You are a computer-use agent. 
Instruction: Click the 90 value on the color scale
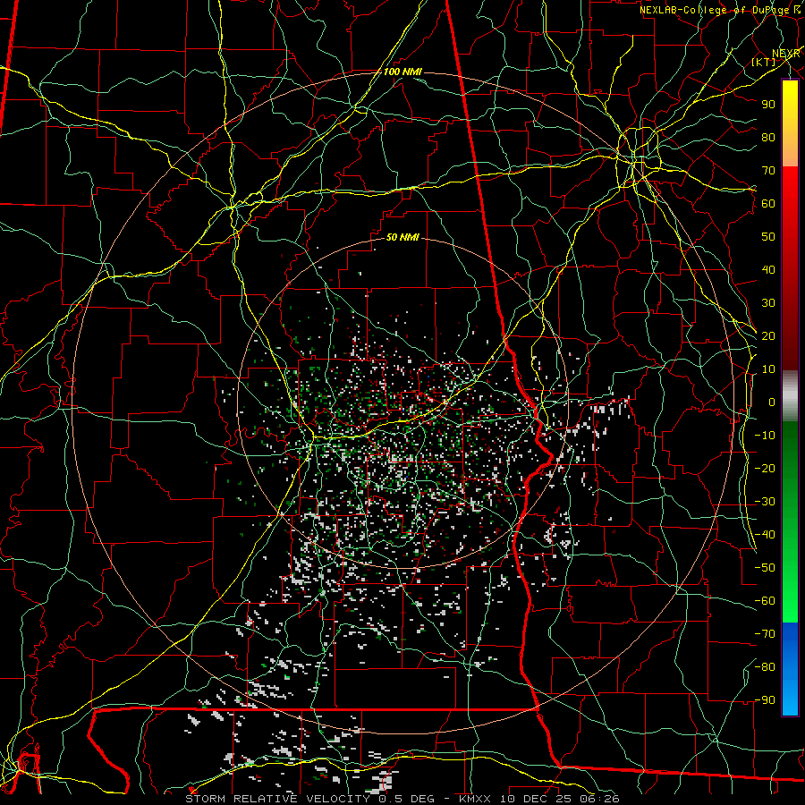[x=768, y=105]
